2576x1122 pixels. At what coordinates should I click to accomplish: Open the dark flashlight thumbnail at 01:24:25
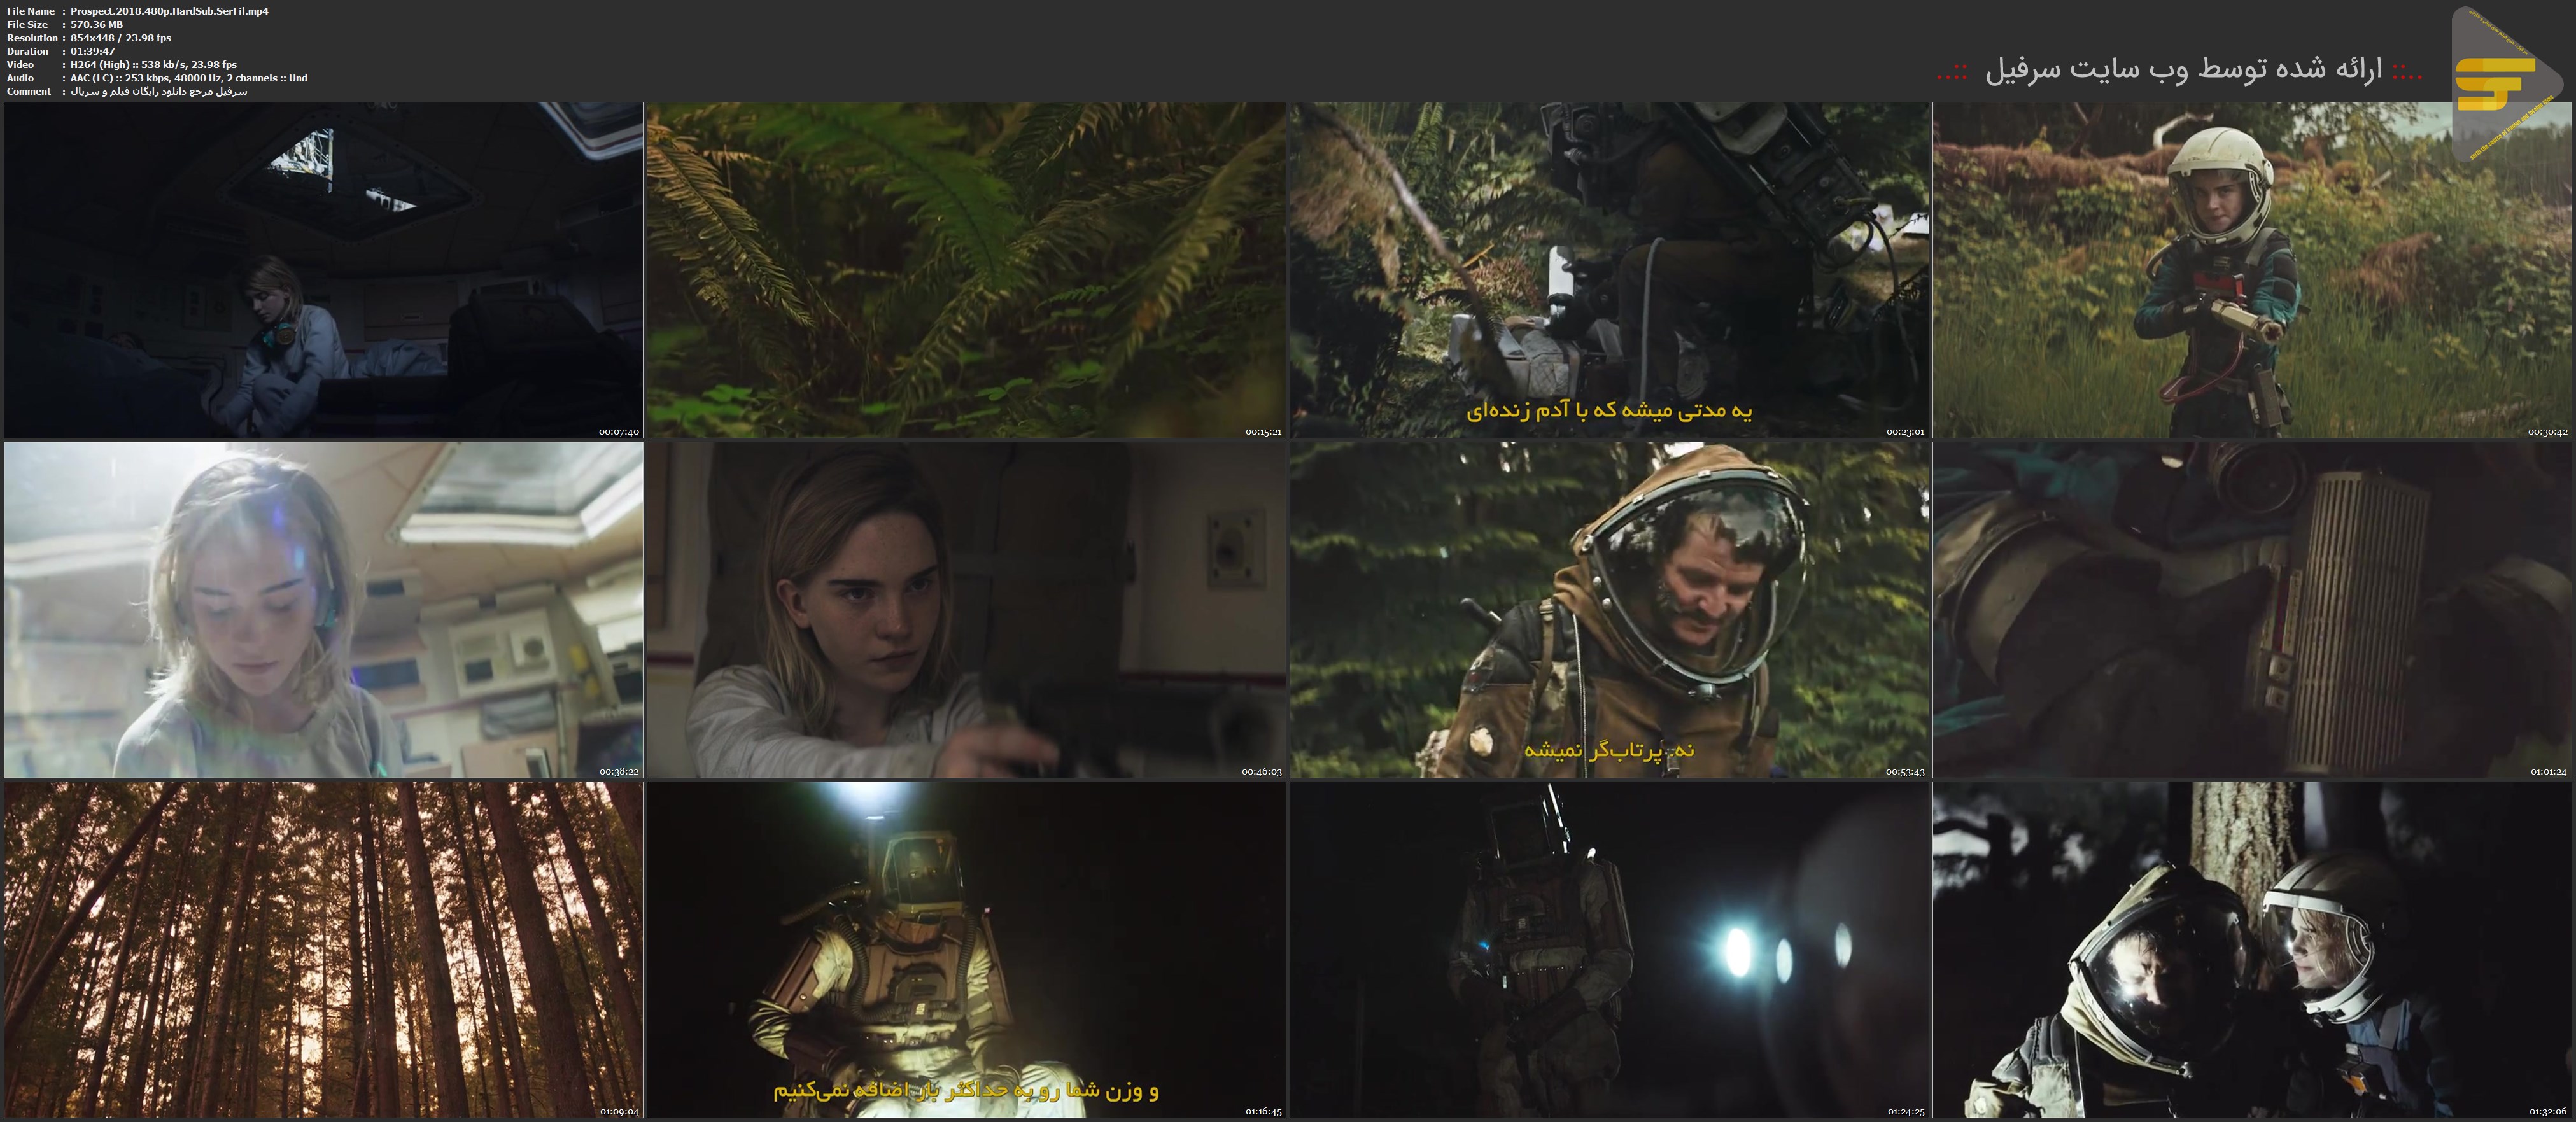click(x=1609, y=950)
